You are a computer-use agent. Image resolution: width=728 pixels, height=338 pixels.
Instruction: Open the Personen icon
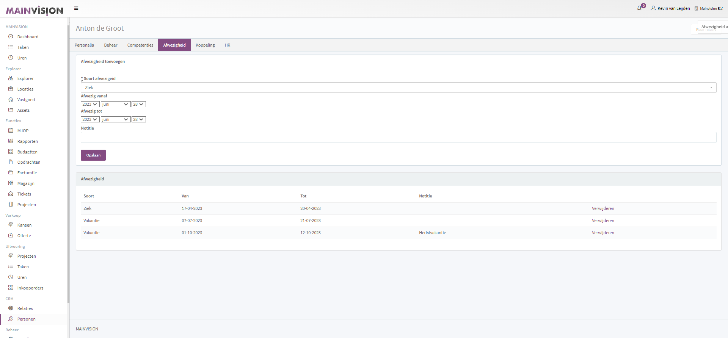(x=11, y=319)
